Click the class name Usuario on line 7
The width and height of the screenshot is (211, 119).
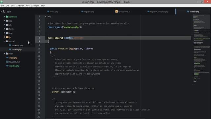59,38
